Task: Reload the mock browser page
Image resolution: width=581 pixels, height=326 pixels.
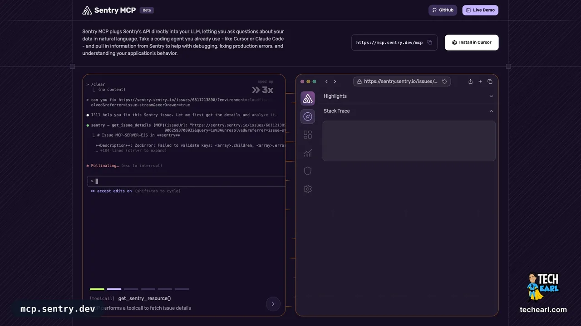Action: [x=444, y=81]
